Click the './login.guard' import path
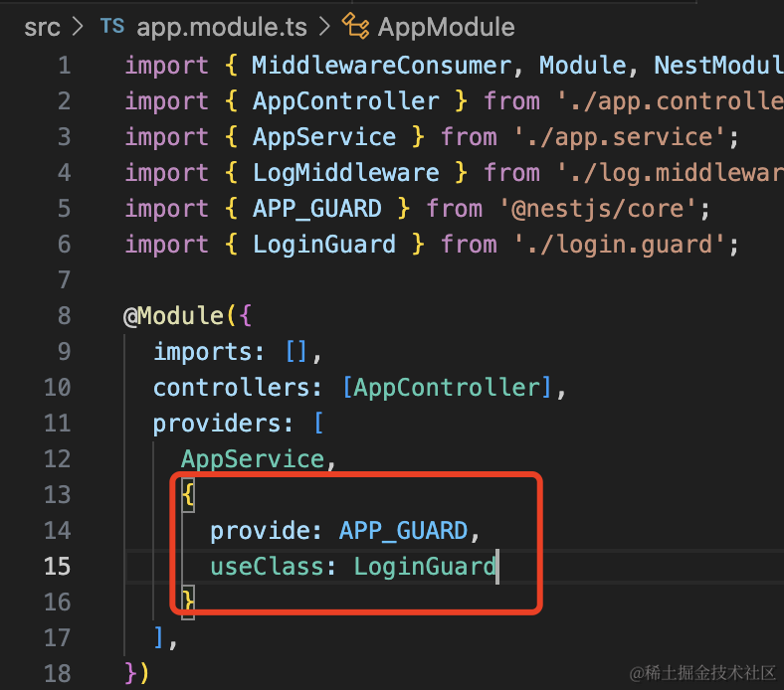 [625, 245]
